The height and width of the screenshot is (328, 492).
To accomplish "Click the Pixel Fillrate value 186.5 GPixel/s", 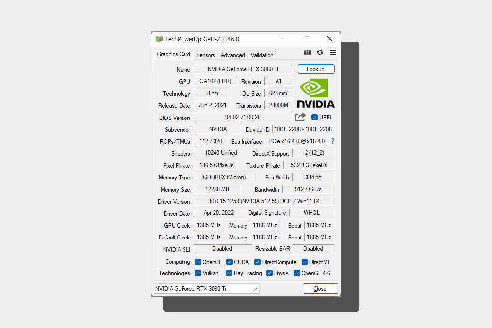I will 216,165.
